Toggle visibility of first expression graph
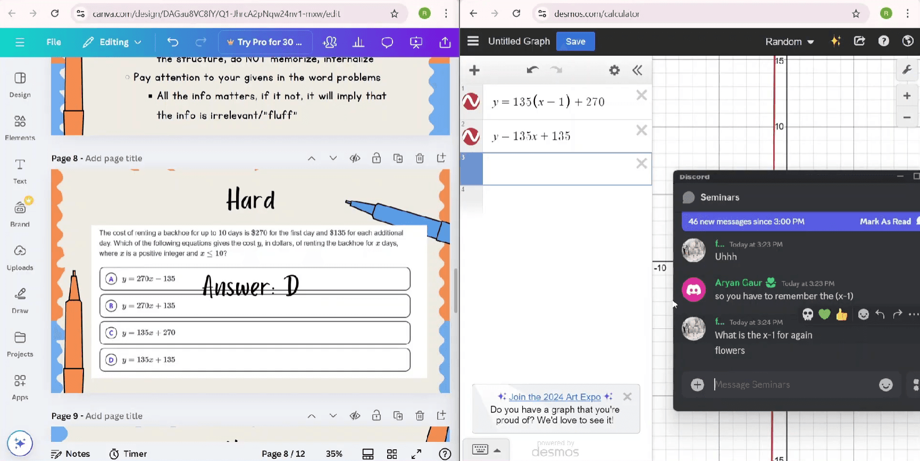The width and height of the screenshot is (920, 461). (471, 101)
